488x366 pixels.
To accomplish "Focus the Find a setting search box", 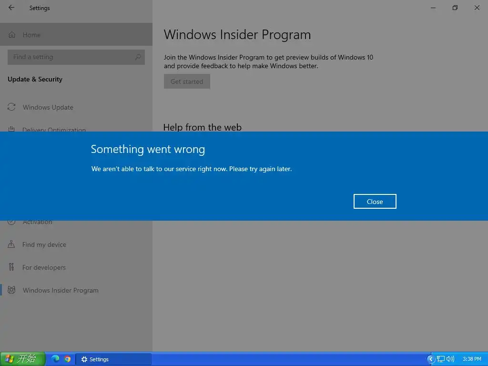I will tap(76, 57).
